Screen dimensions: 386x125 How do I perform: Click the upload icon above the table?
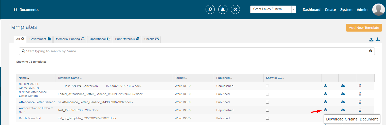pyautogui.click(x=372, y=39)
